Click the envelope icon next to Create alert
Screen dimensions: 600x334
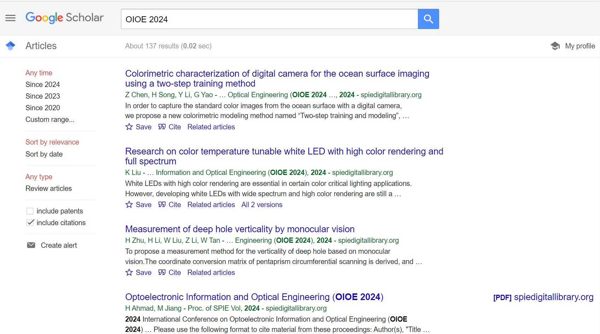tap(31, 245)
